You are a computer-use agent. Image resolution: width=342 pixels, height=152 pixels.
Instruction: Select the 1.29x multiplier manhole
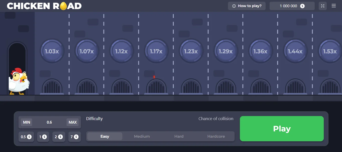225,51
